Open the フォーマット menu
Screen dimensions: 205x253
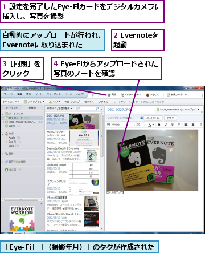point(54,94)
